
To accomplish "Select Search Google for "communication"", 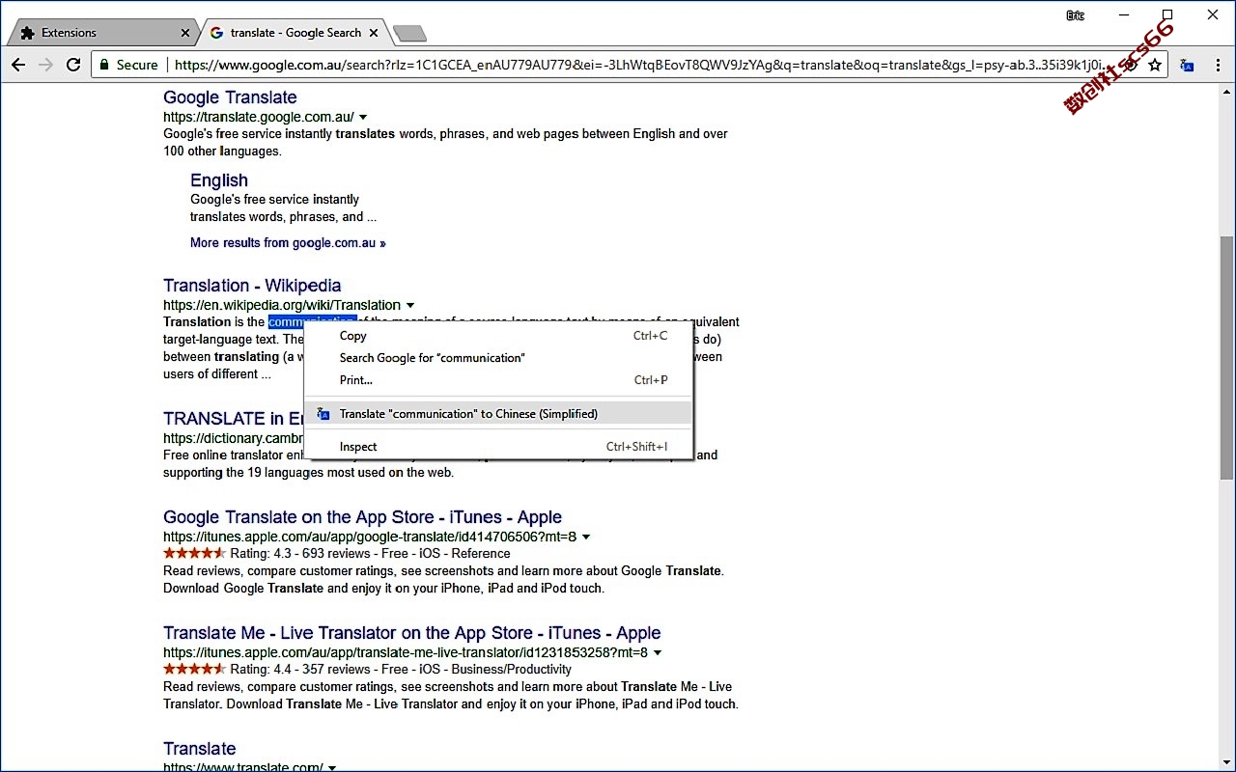I will [x=498, y=358].
